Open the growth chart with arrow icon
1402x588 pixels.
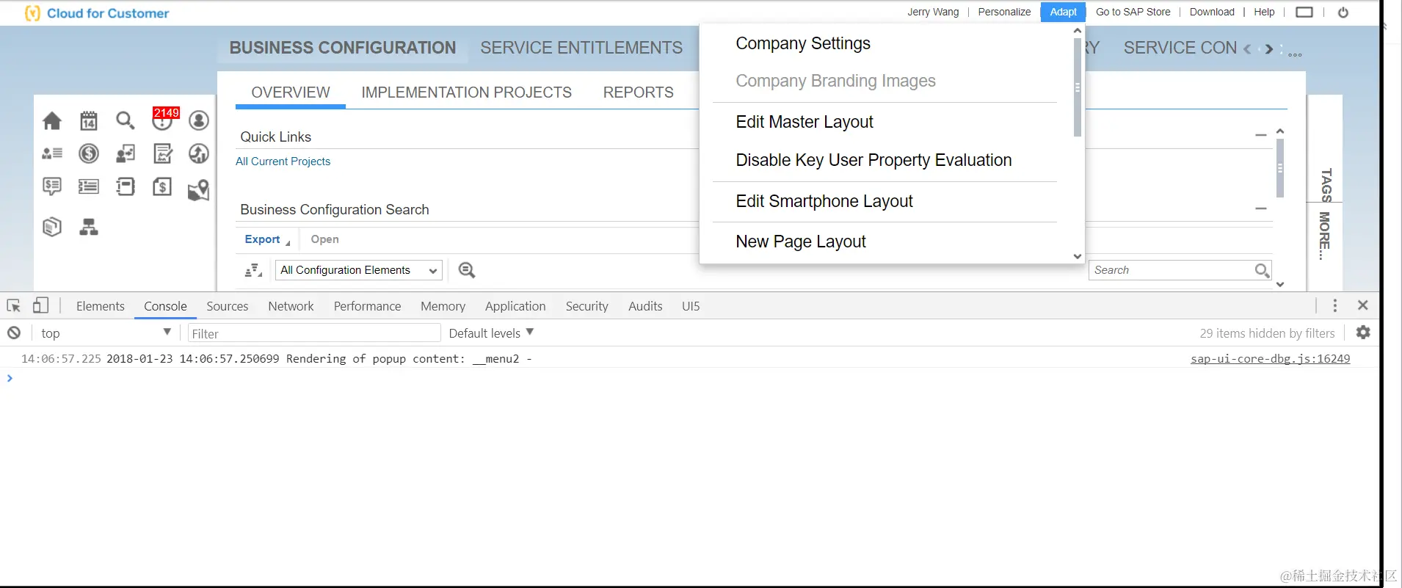click(x=199, y=153)
